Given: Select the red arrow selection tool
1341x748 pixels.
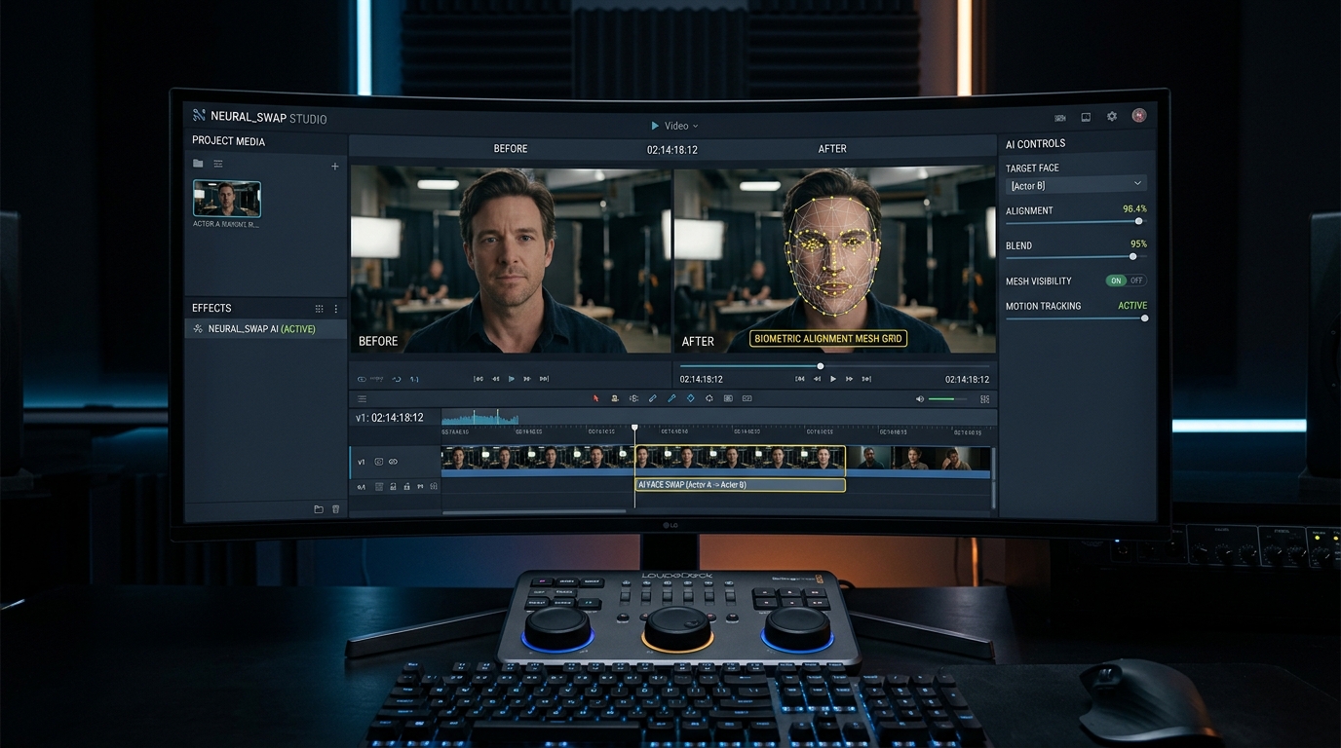Looking at the screenshot, I should 596,398.
